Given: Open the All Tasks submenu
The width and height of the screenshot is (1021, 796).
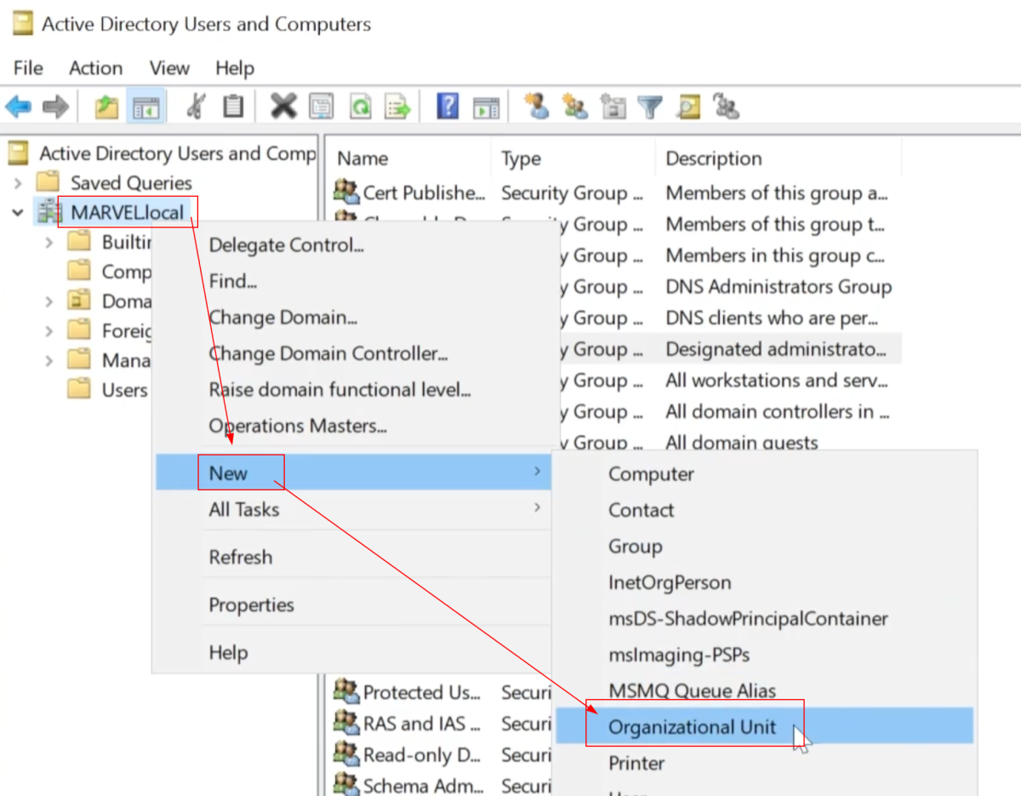Looking at the screenshot, I should point(243,510).
